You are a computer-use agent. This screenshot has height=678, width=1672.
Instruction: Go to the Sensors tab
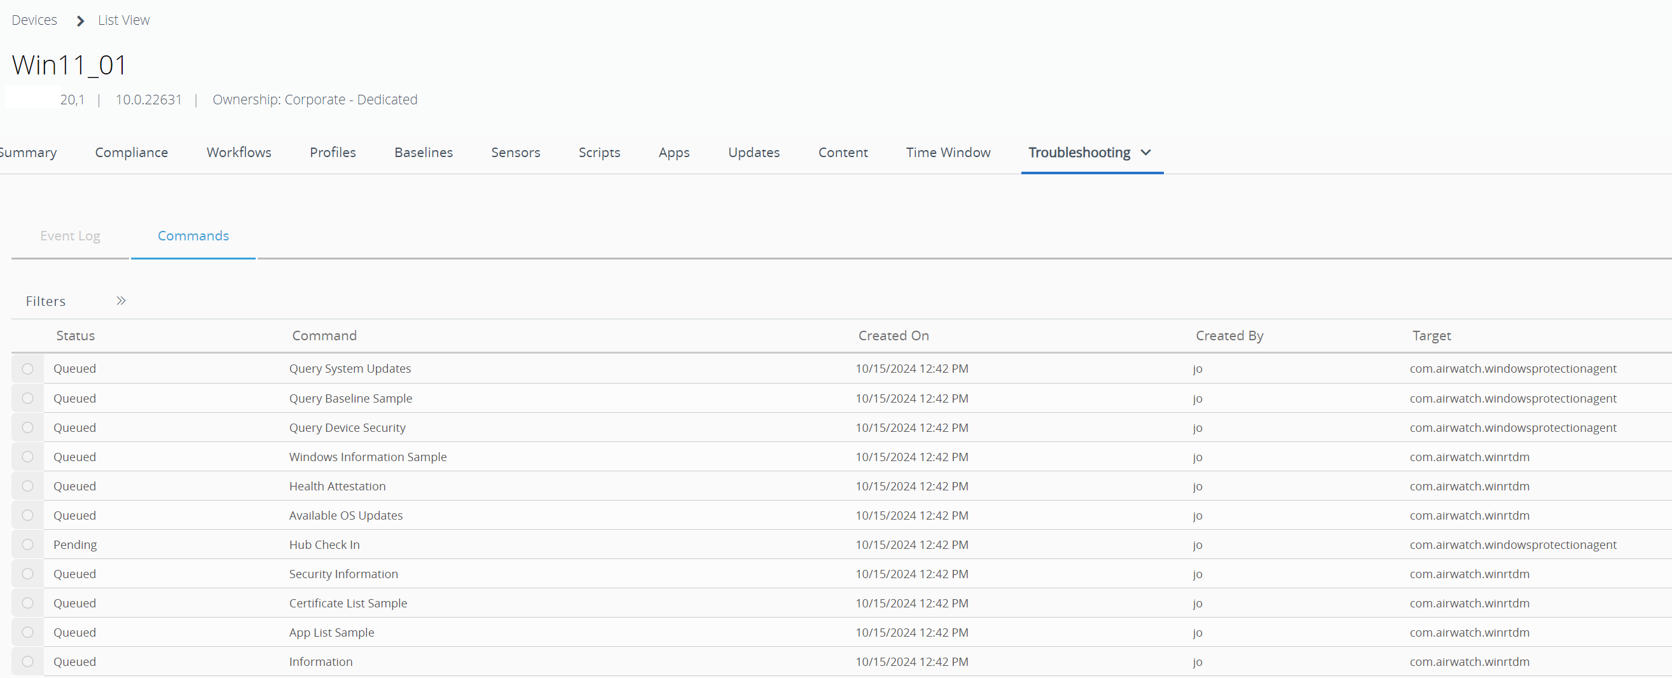515,153
